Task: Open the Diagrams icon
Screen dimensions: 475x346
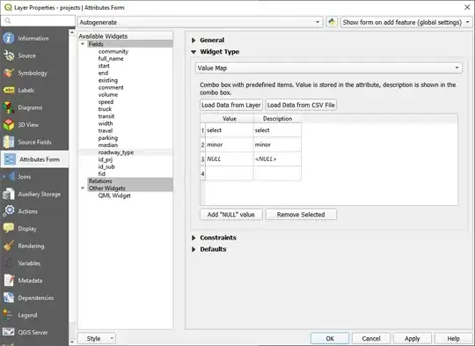Action: click(9, 107)
